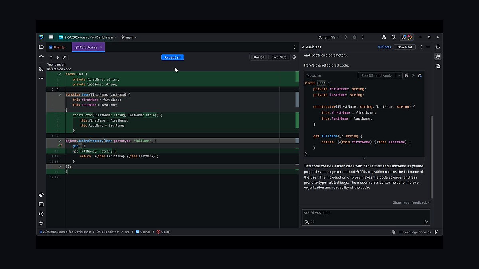Click Accept all button
Screen dimensions: 479x269
tap(173, 57)
